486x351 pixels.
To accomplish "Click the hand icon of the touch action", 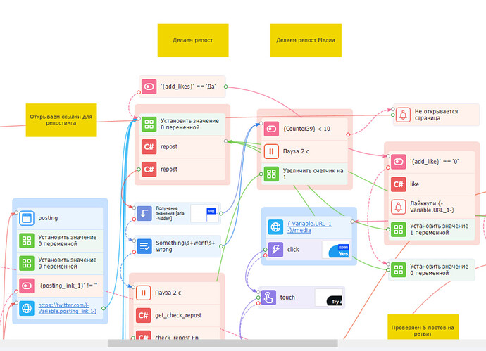I will (268, 298).
